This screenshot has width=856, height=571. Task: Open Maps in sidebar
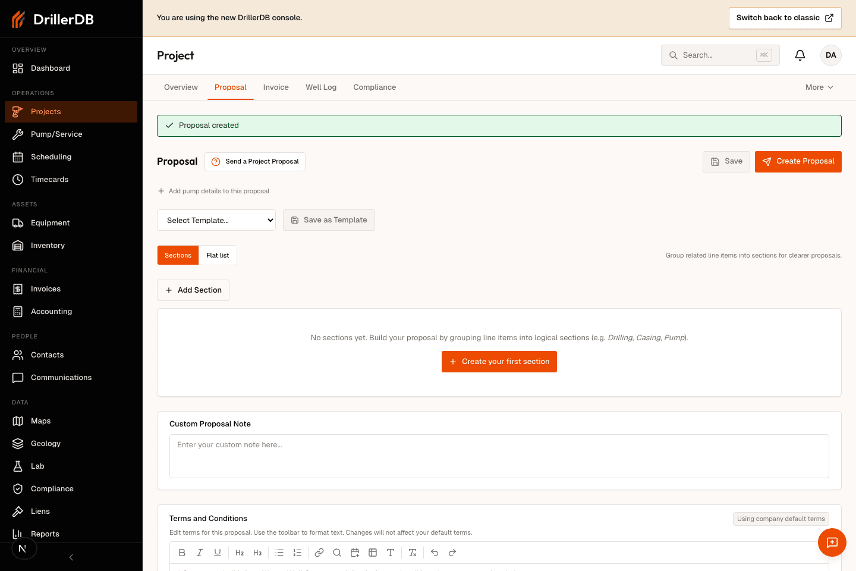71,421
